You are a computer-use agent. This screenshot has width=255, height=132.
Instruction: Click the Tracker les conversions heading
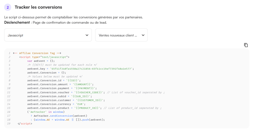coord(38,7)
